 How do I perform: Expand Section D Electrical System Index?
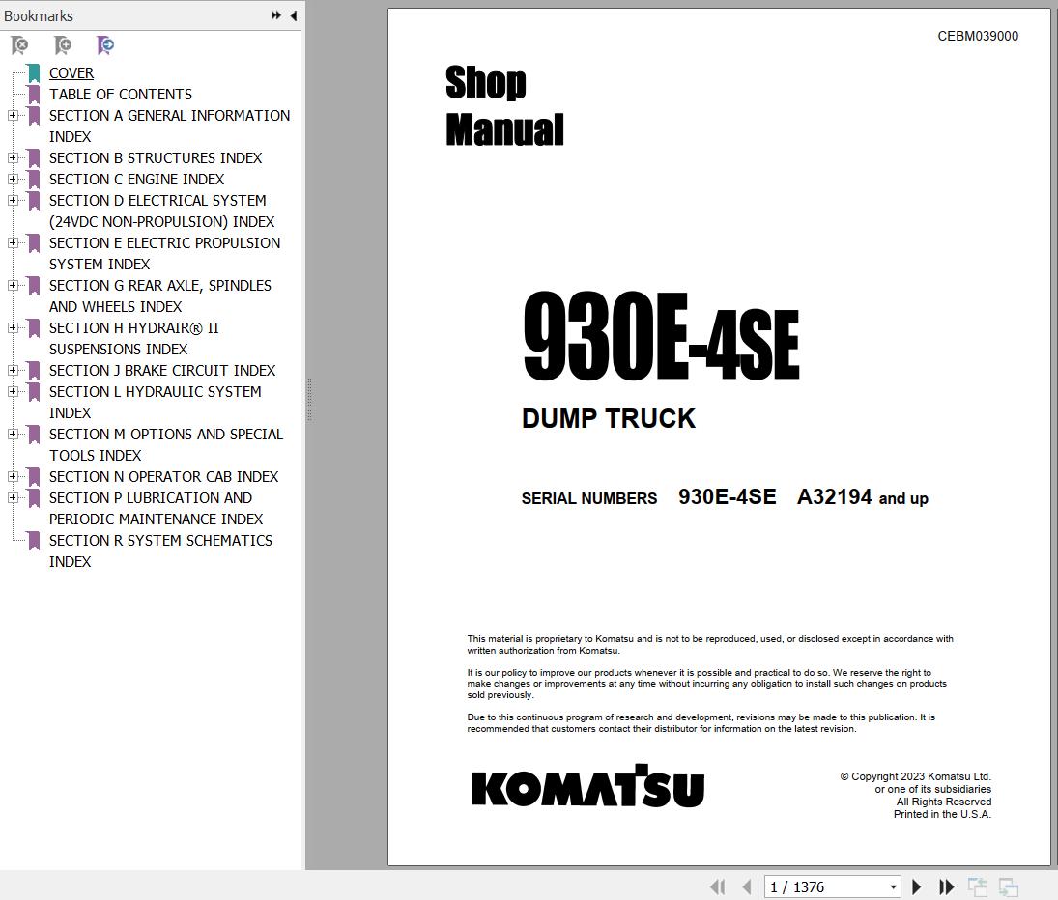pyautogui.click(x=13, y=200)
